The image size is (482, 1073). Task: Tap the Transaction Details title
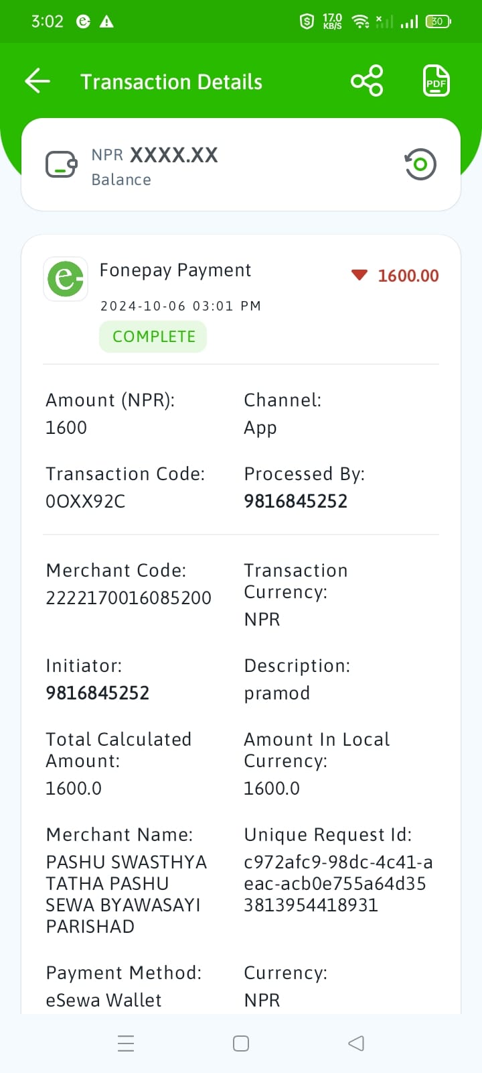171,82
